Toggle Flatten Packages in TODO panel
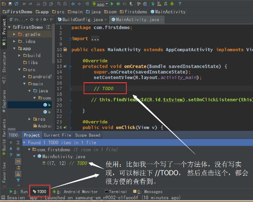Image resolution: width=253 pixels, height=202 pixels. (x=18, y=168)
